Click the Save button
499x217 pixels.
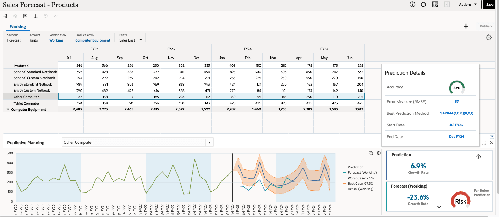[489, 5]
